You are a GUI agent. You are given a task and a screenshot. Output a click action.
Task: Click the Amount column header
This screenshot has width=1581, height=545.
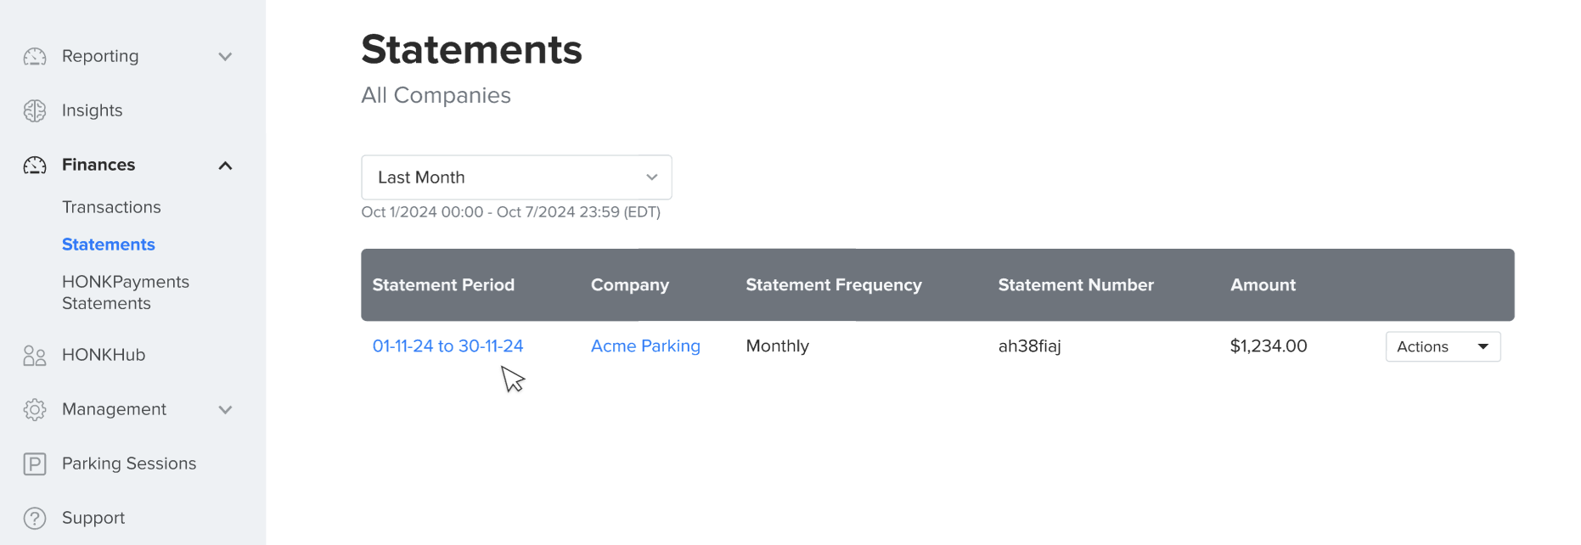click(x=1263, y=285)
